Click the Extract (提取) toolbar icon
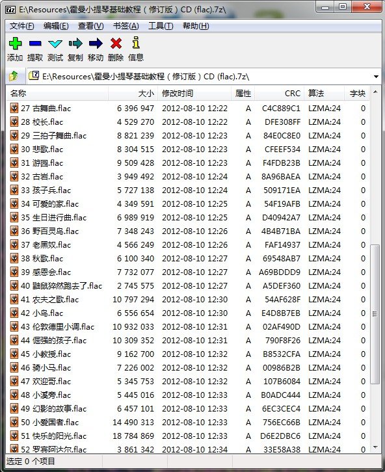This screenshot has width=385, height=472. pyautogui.click(x=35, y=44)
